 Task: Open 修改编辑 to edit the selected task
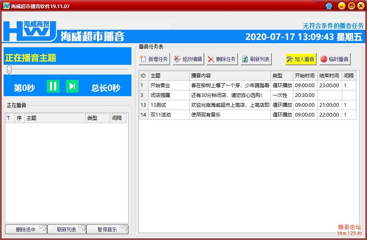(189, 59)
